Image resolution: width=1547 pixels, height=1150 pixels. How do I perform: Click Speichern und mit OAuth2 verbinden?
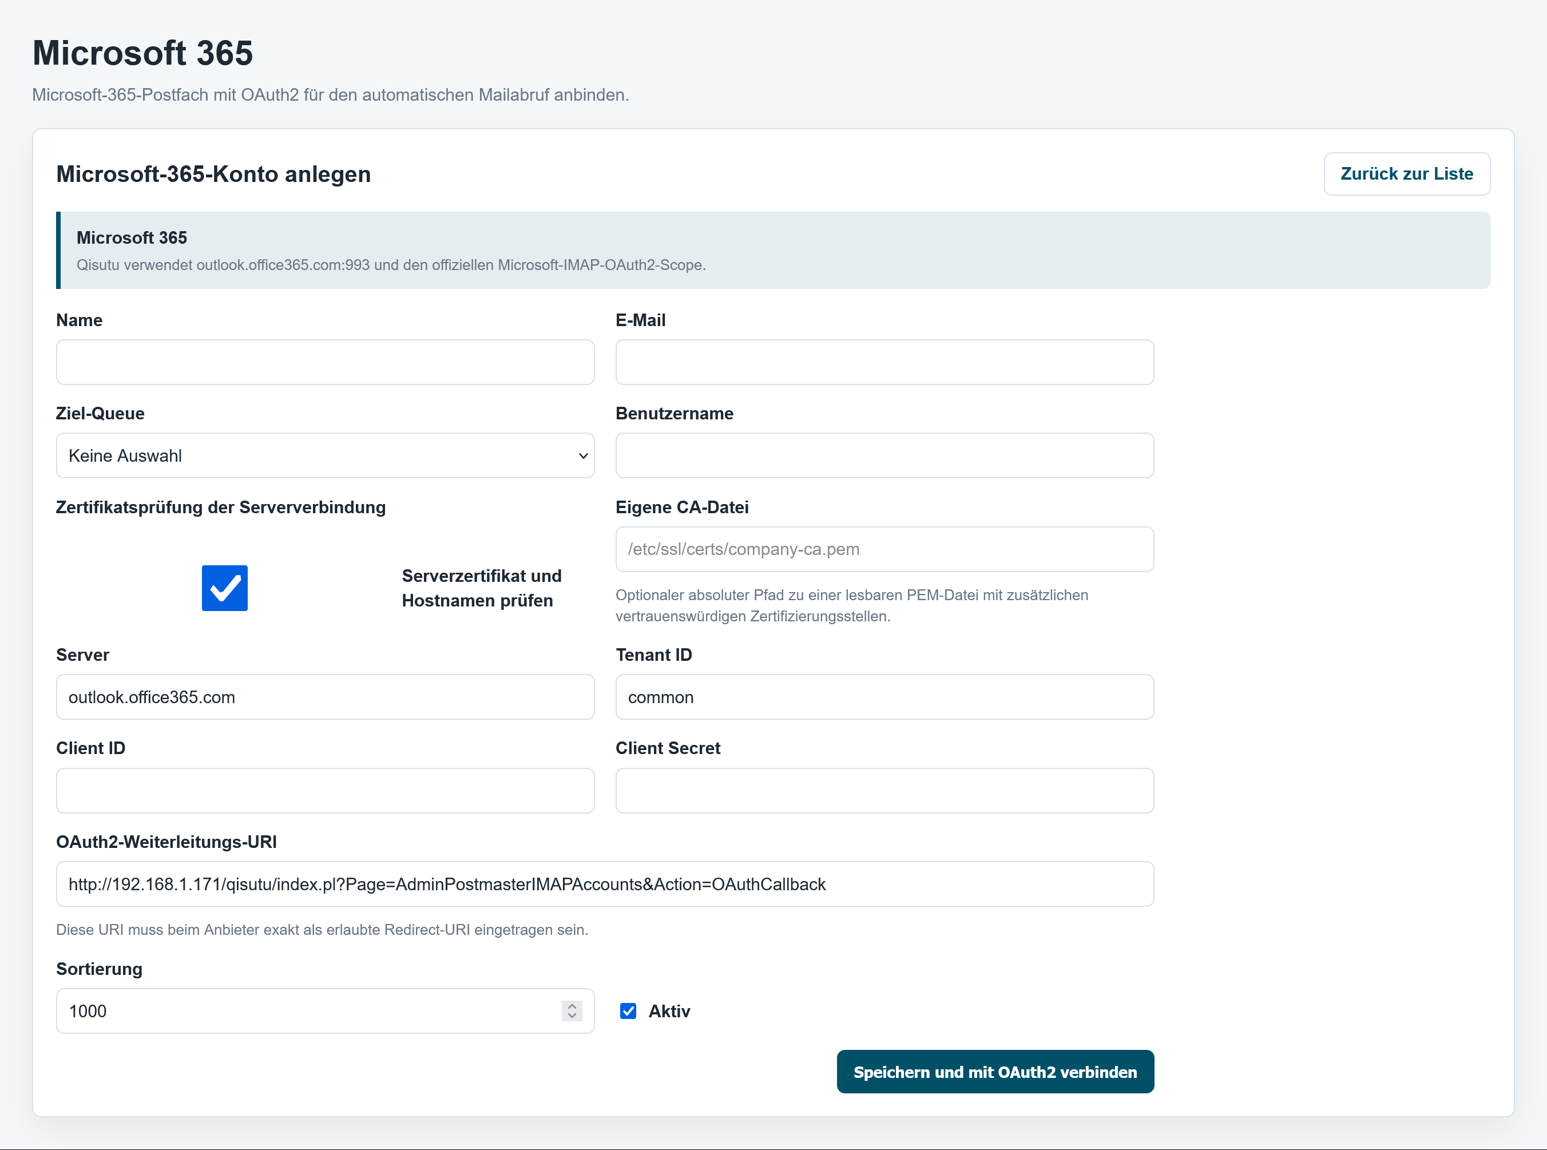(995, 1072)
